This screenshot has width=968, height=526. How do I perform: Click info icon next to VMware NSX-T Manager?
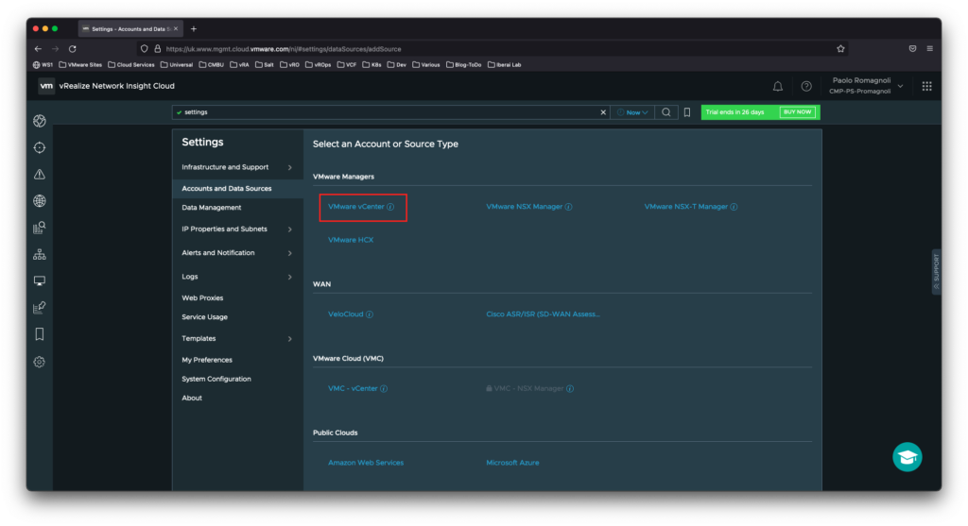(734, 207)
